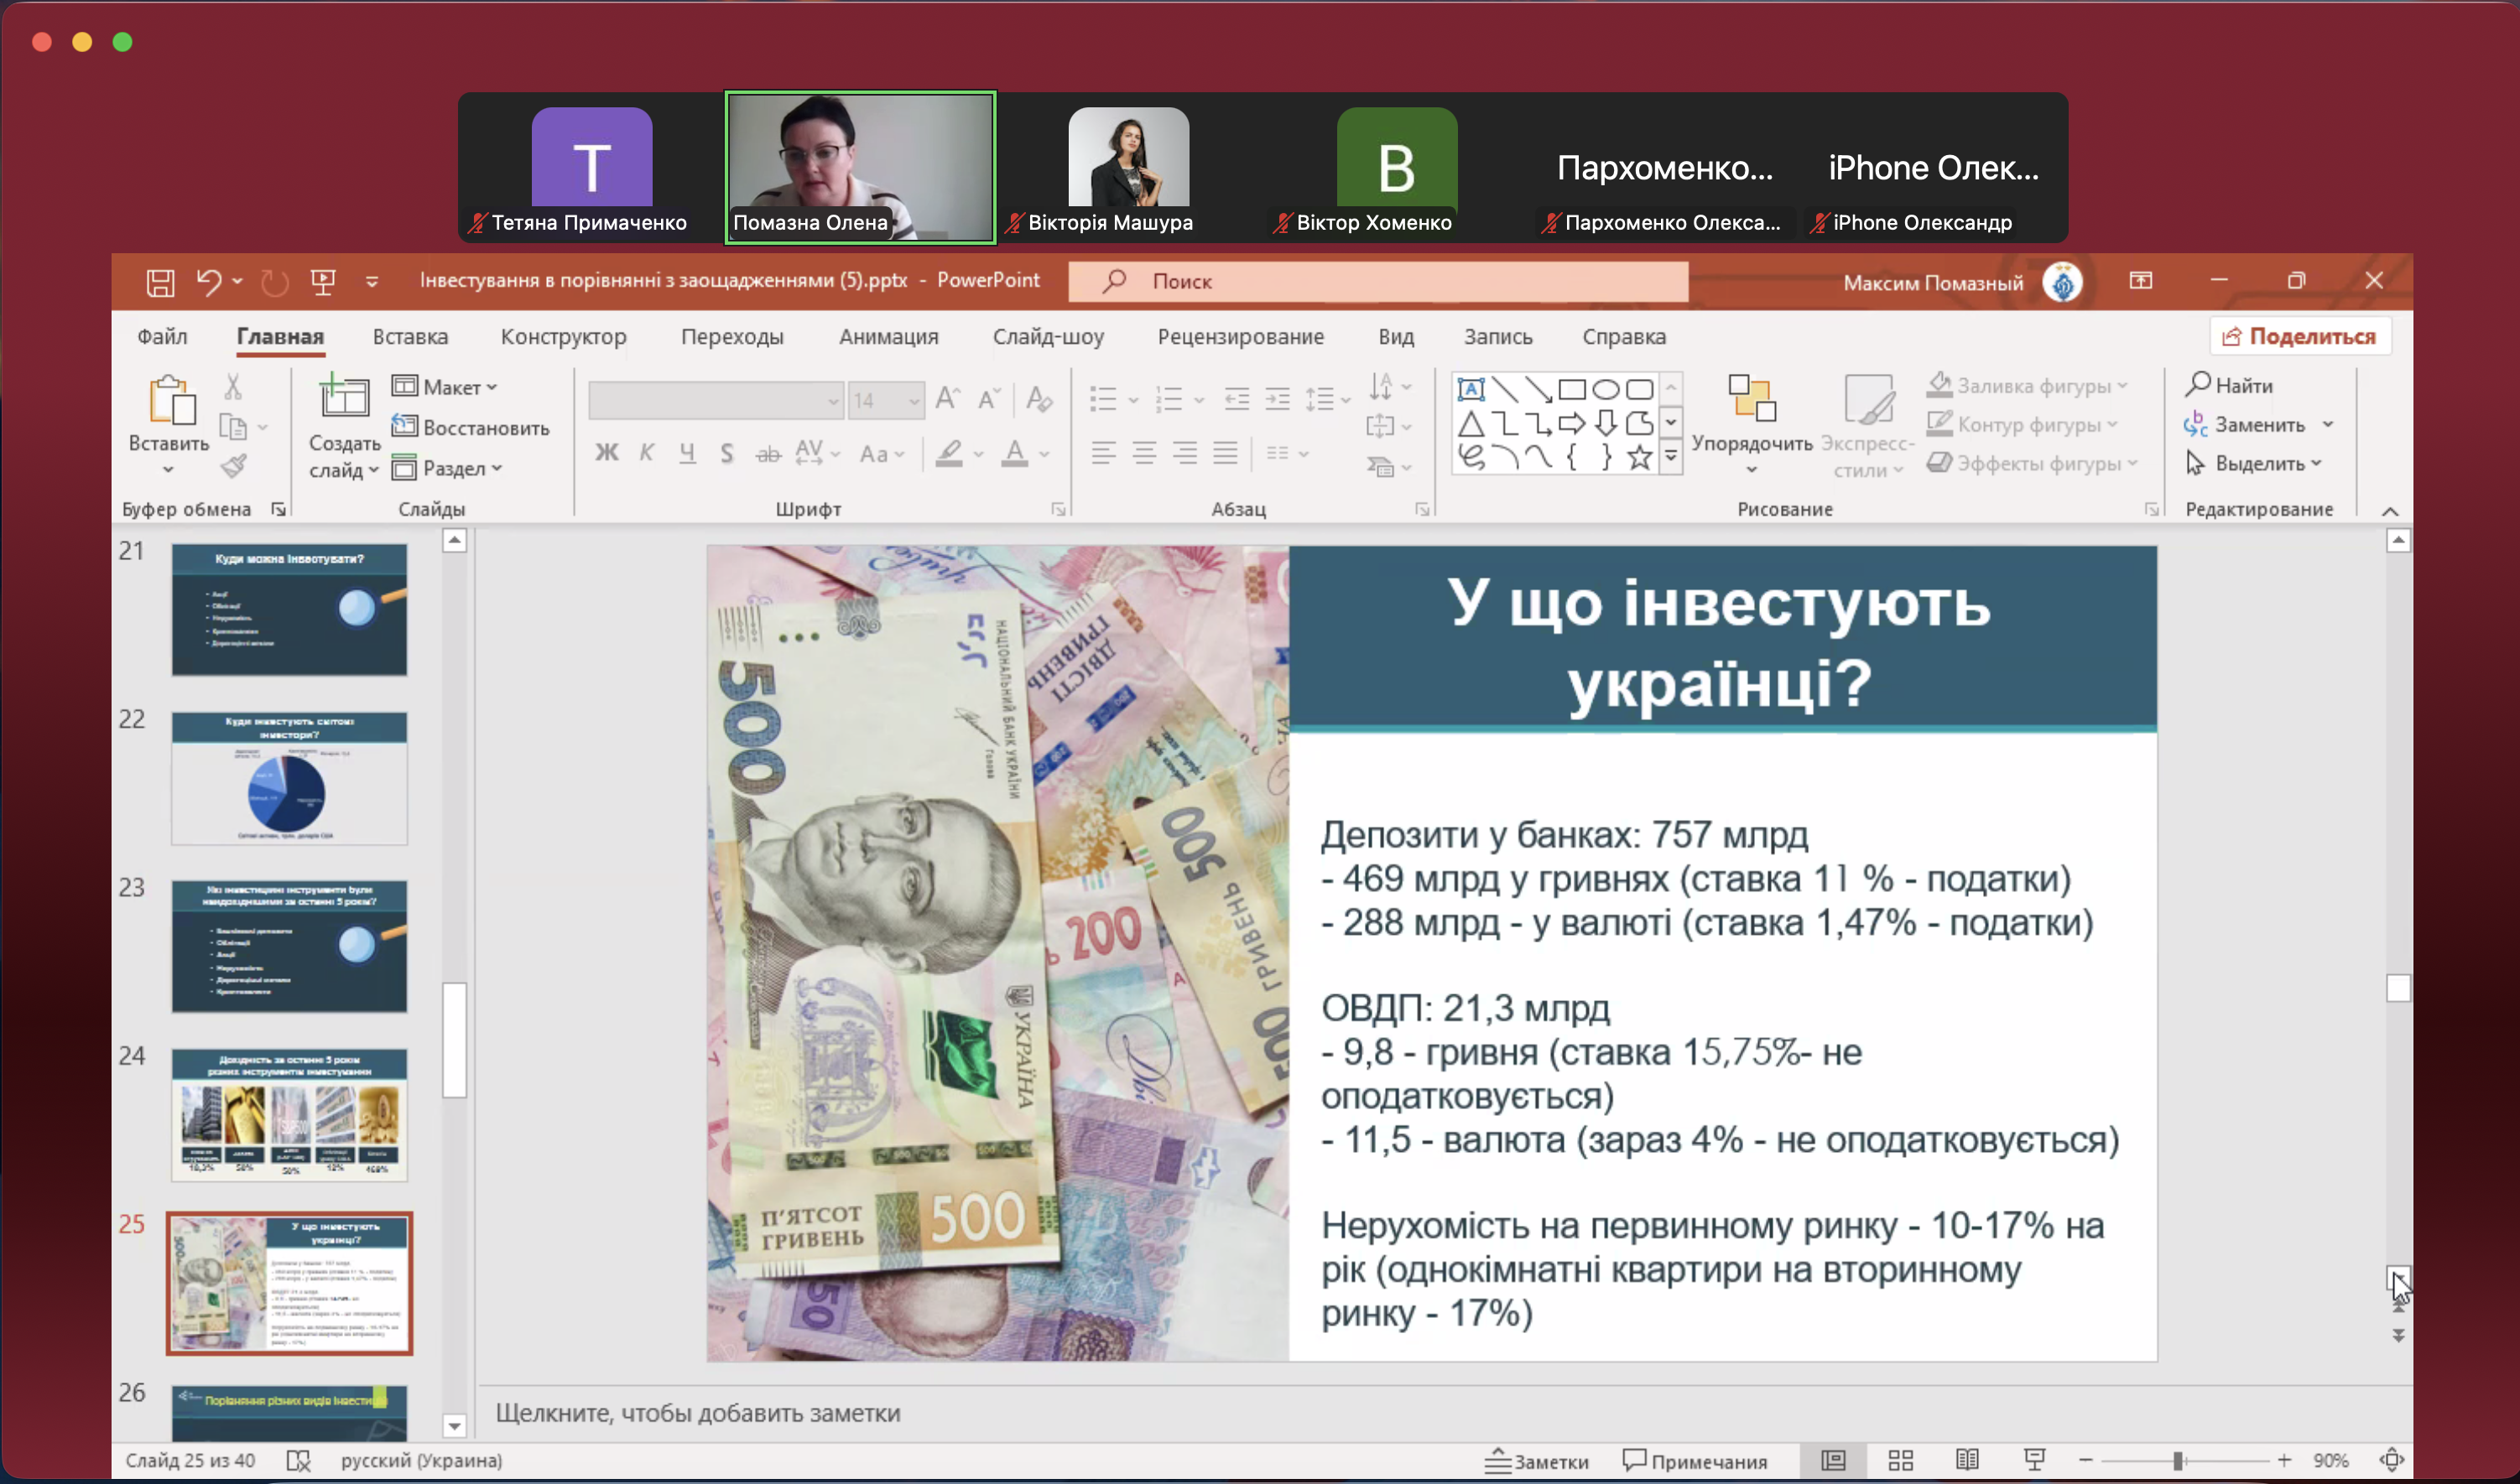The image size is (2520, 1484).
Task: Select slide 24 thumbnail
Action: pos(289,1113)
